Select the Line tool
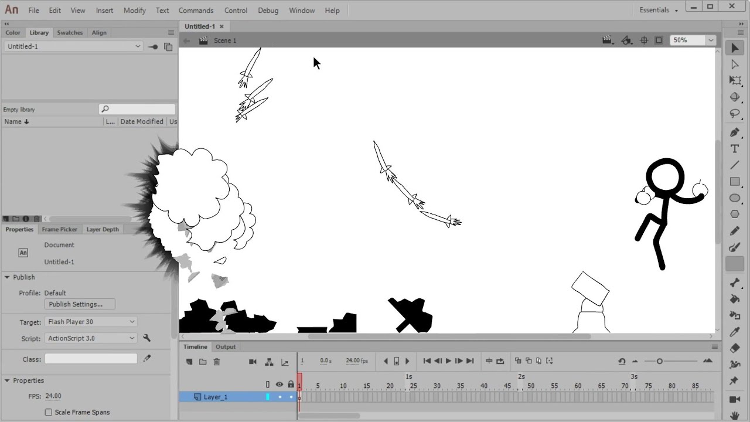This screenshot has height=422, width=750. (x=735, y=165)
